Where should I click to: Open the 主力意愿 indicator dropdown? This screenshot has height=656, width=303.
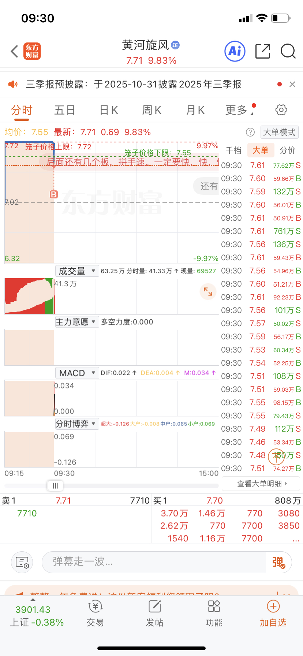click(x=77, y=322)
